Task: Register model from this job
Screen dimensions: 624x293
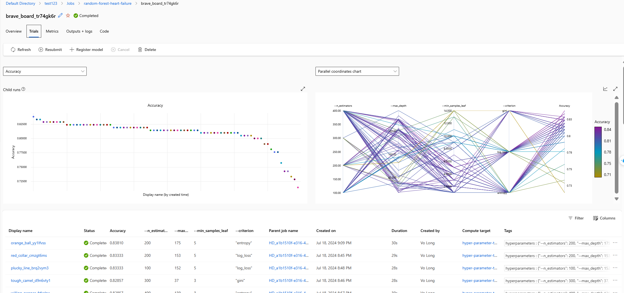Action: tap(86, 50)
